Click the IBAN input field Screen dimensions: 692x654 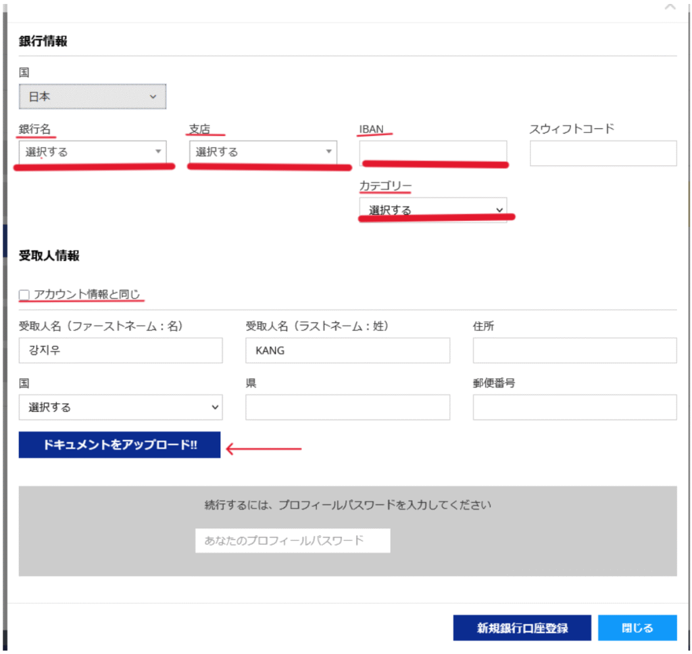432,151
